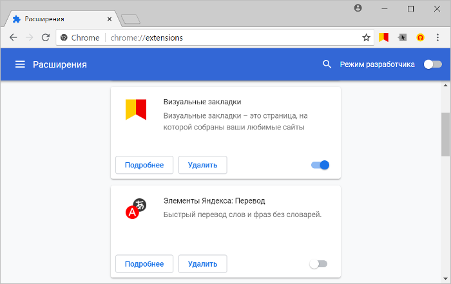Click the gray cursor extension icon in toolbar
This screenshot has width=451, height=284.
tap(402, 37)
